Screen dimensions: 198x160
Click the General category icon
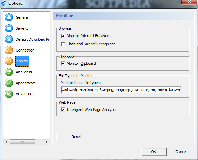pyautogui.click(x=9, y=17)
